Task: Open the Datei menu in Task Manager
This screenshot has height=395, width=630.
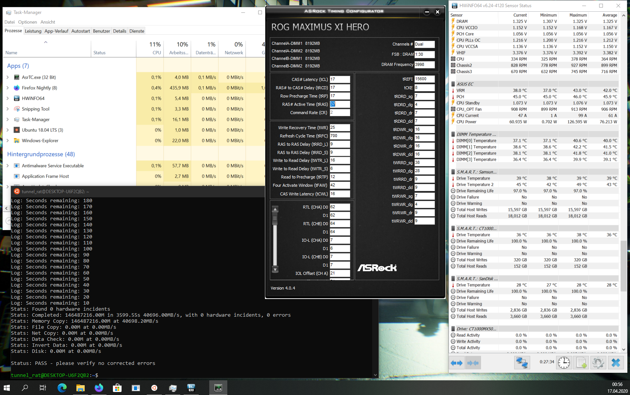Action: coord(10,22)
